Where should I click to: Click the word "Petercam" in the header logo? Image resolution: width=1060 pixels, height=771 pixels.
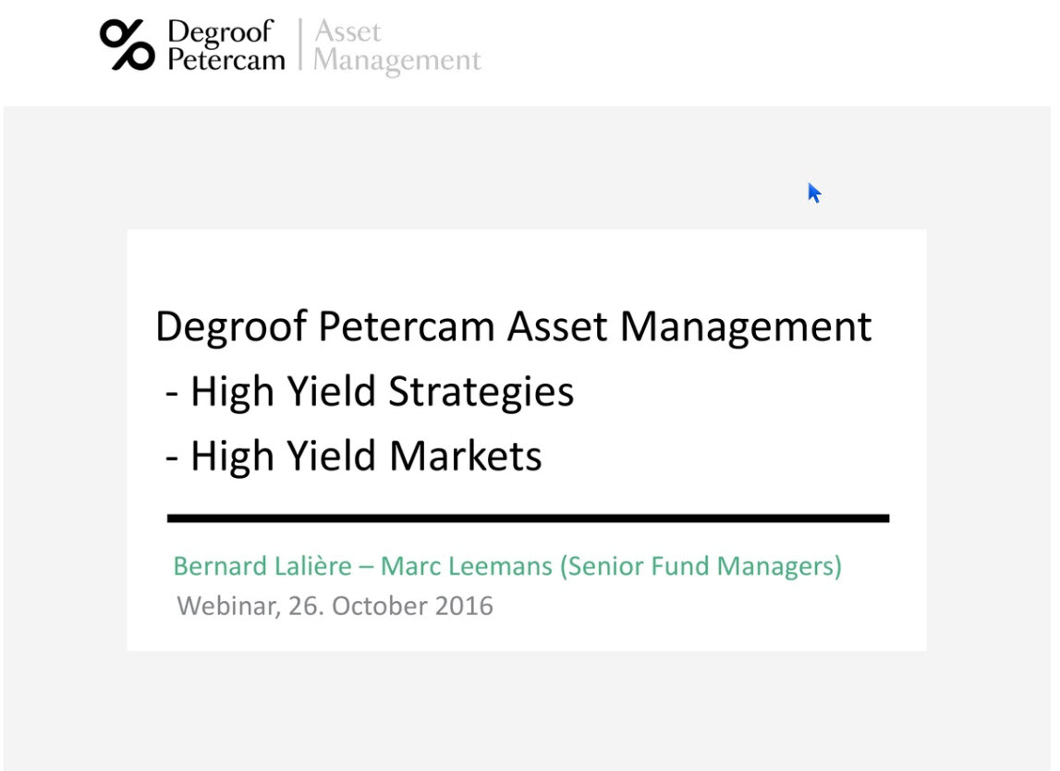pyautogui.click(x=225, y=59)
